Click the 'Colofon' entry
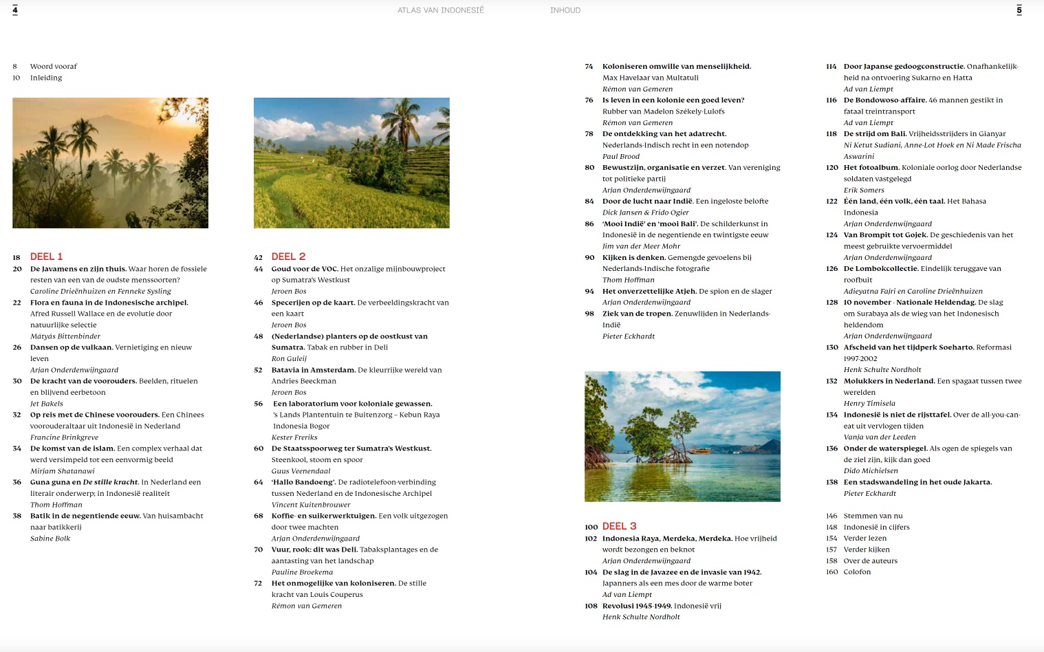 point(857,572)
